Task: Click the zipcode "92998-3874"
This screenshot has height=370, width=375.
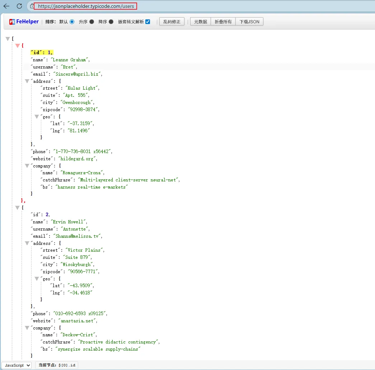Action: (83, 109)
